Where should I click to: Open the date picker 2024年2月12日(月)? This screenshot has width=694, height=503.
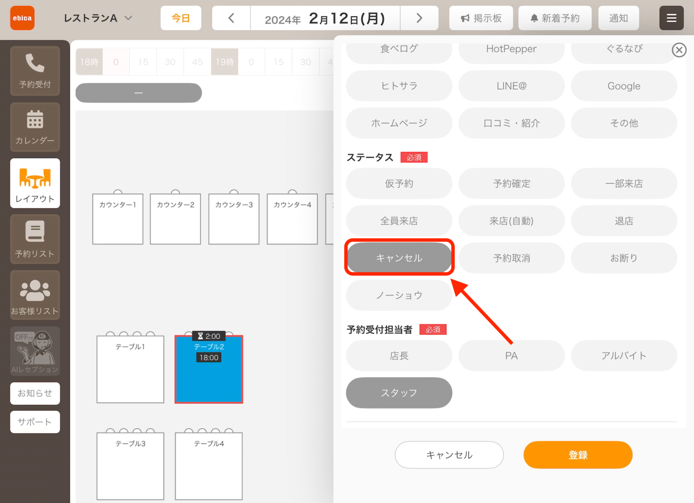[x=325, y=18]
